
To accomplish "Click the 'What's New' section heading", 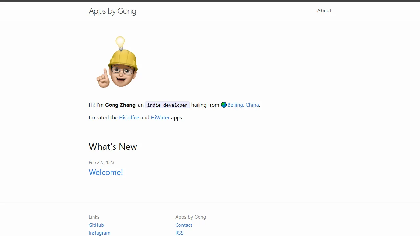I will click(x=113, y=147).
